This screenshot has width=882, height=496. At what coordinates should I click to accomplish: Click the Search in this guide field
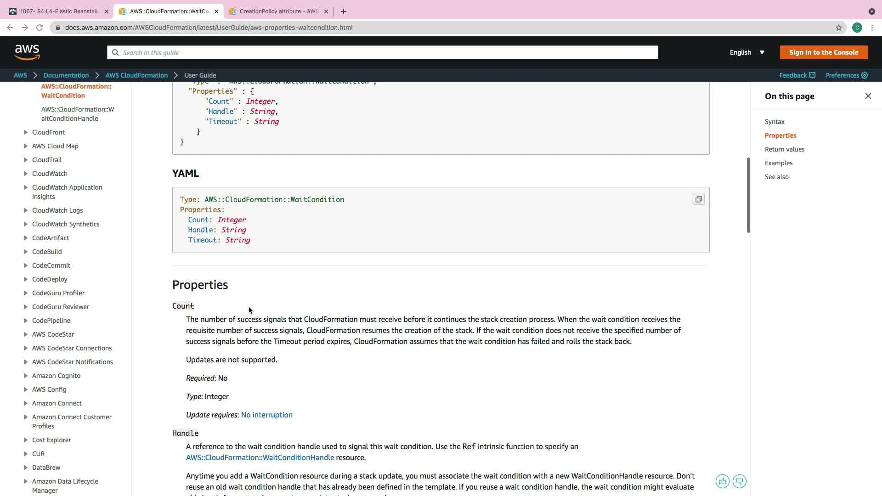click(x=382, y=52)
